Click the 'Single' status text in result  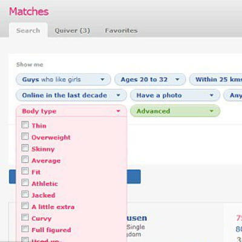coord(136,227)
